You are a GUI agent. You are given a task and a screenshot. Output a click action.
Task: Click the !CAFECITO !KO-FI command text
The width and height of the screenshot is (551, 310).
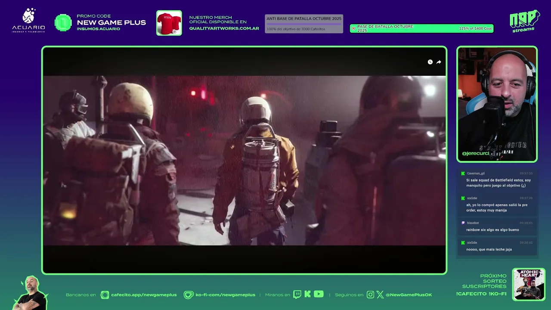pos(481,294)
